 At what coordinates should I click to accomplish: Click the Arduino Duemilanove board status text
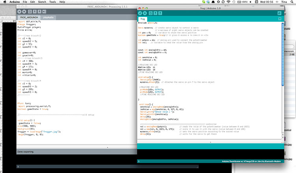click(251, 162)
